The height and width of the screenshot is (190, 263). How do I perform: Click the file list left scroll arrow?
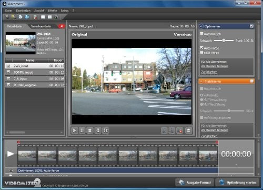click(7, 132)
